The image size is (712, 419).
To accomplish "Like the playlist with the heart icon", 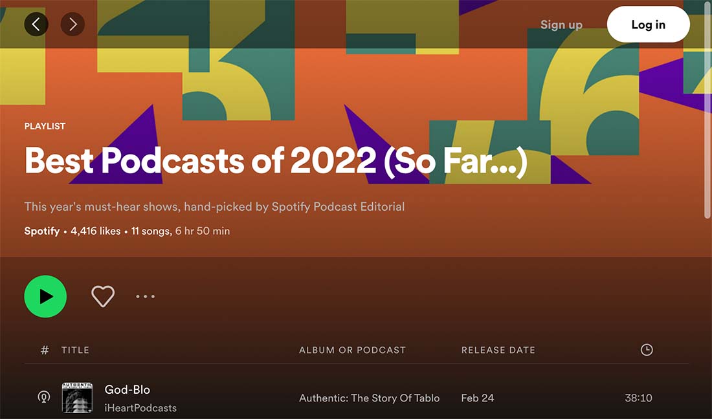I will 103,296.
